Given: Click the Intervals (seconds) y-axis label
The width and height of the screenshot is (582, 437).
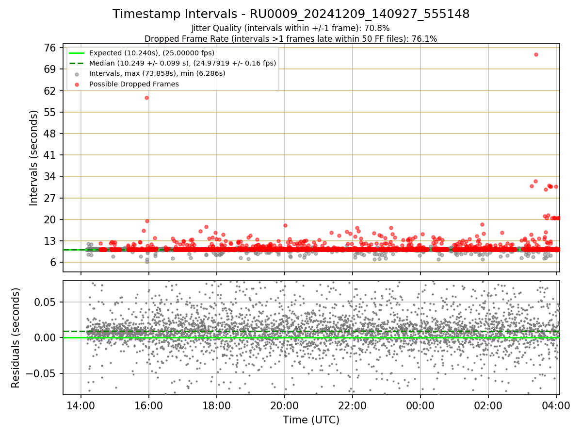Looking at the screenshot, I should pyautogui.click(x=34, y=158).
